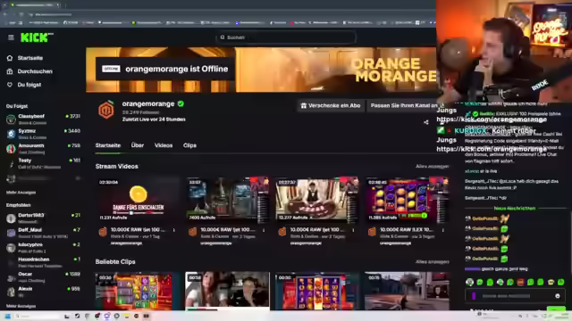572x321 pixels.
Task: Open followed channel Amouranth
Action: [43, 149]
